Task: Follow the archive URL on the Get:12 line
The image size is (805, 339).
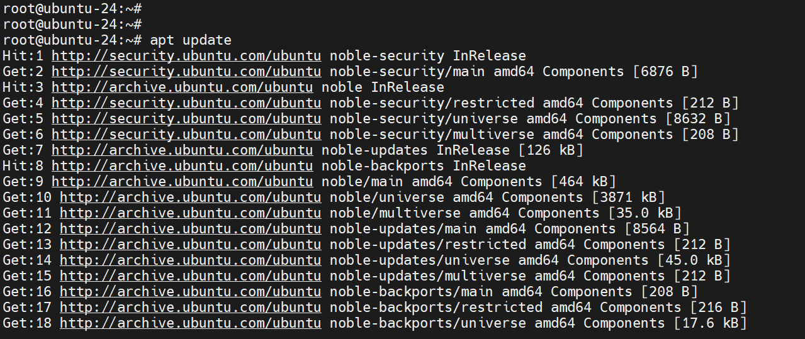Action: click(x=190, y=228)
